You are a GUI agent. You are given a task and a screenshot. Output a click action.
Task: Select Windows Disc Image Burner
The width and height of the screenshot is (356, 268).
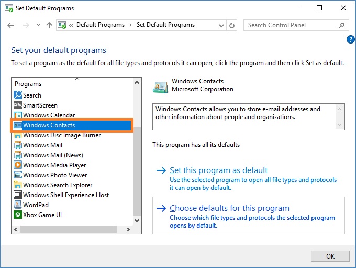tap(62, 135)
